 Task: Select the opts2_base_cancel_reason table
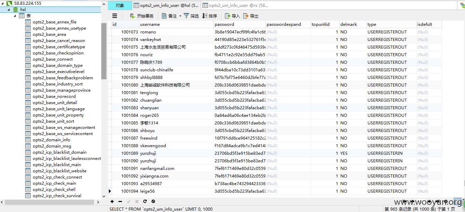click(x=59, y=41)
